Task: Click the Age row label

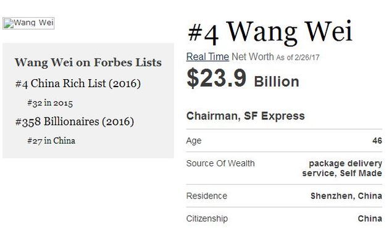Action: coord(194,141)
